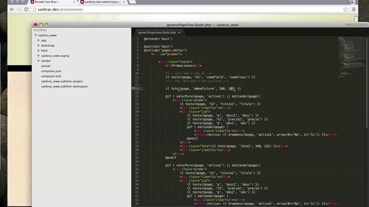Click texto 'desc1' line
This screenshot has height=207, width=369.
pos(223,116)
